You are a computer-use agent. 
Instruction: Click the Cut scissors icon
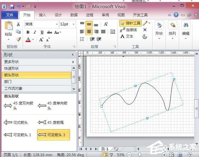tap(18, 24)
